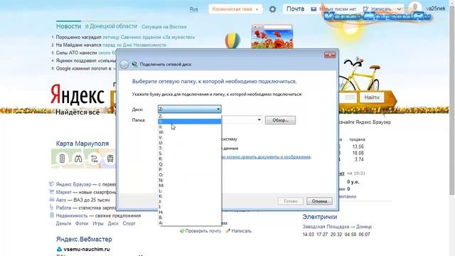Select drive letter A: from the list

point(190,223)
